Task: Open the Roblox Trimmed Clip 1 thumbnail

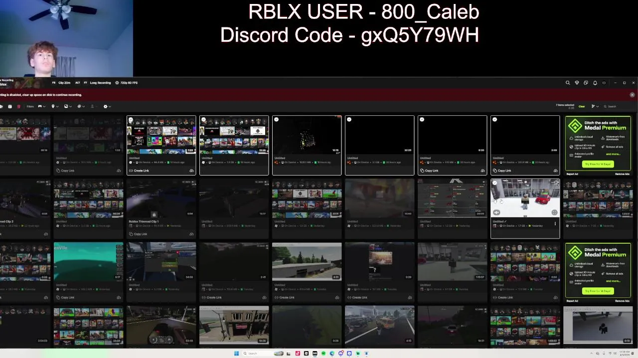Action: point(161,198)
